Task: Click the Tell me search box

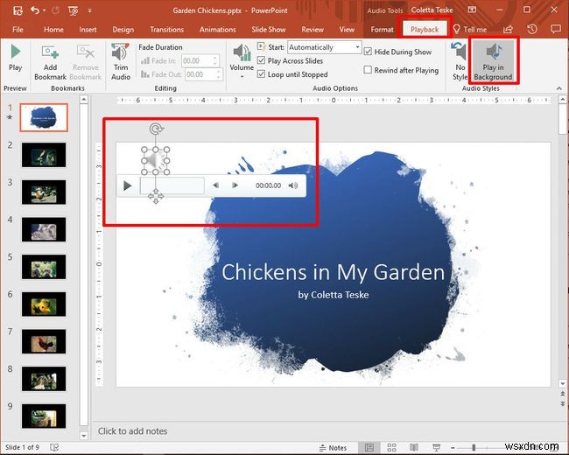Action: tap(470, 30)
